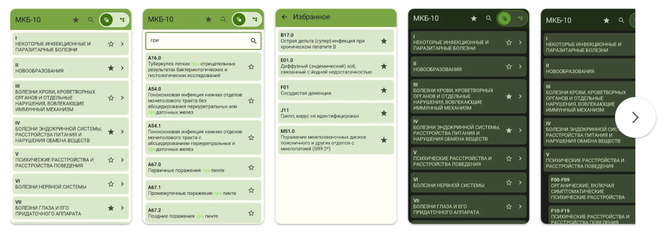Toggle favorite star for НОВООБРАЗОВАНИЯ in light theme

111,68
